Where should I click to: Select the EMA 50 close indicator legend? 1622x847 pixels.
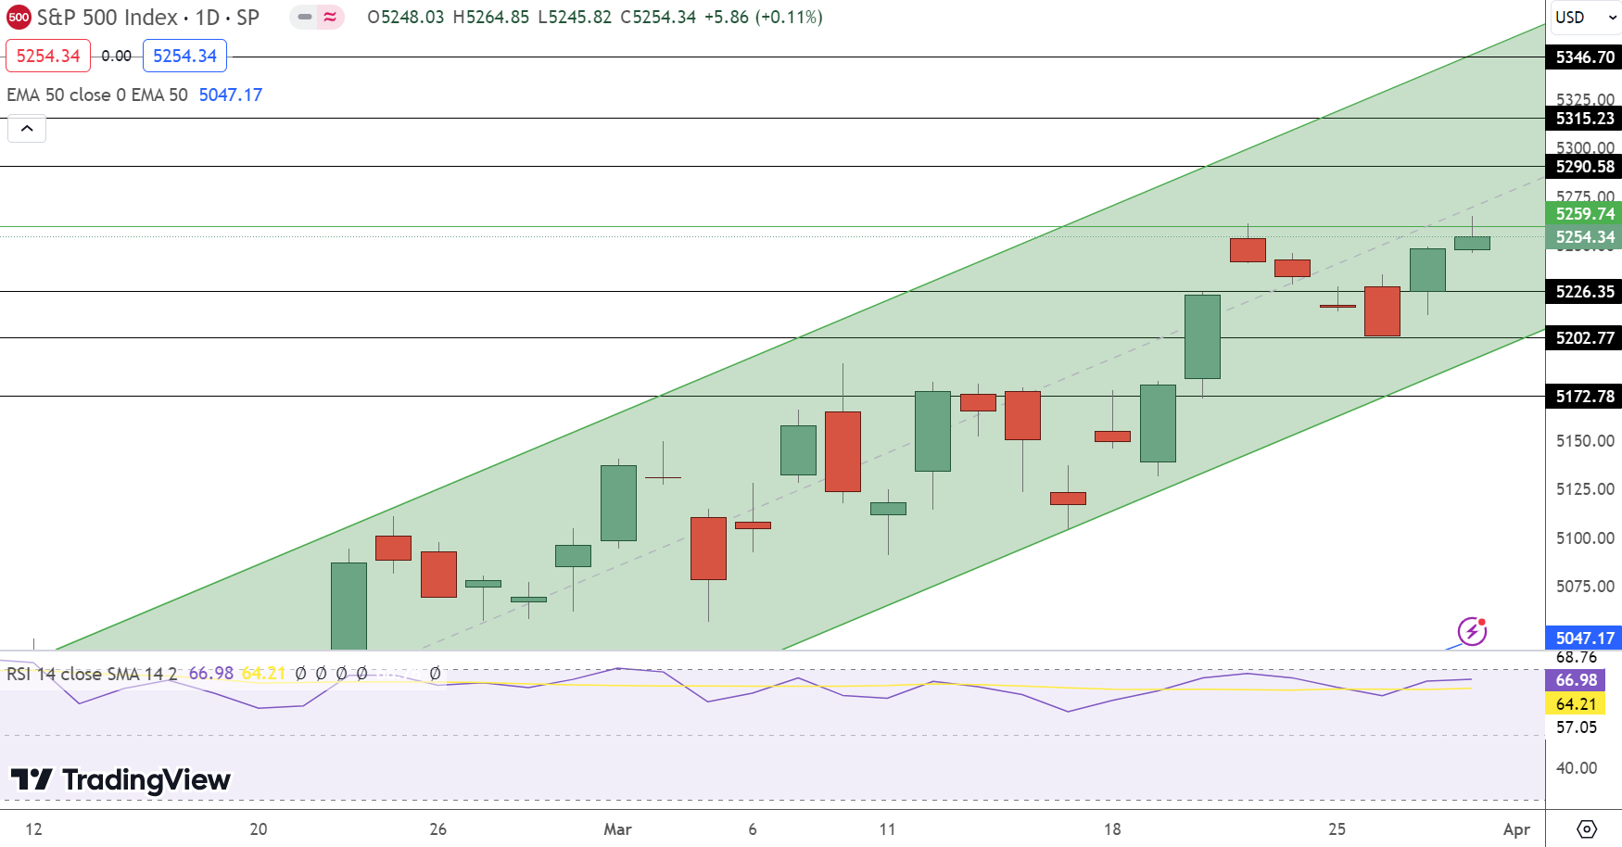97,95
